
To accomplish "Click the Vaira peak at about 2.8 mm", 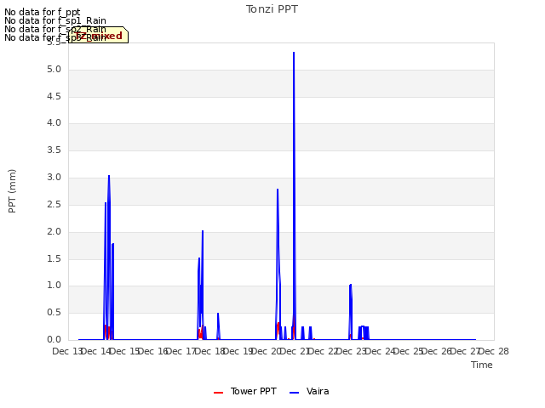I will click(x=278, y=190).
